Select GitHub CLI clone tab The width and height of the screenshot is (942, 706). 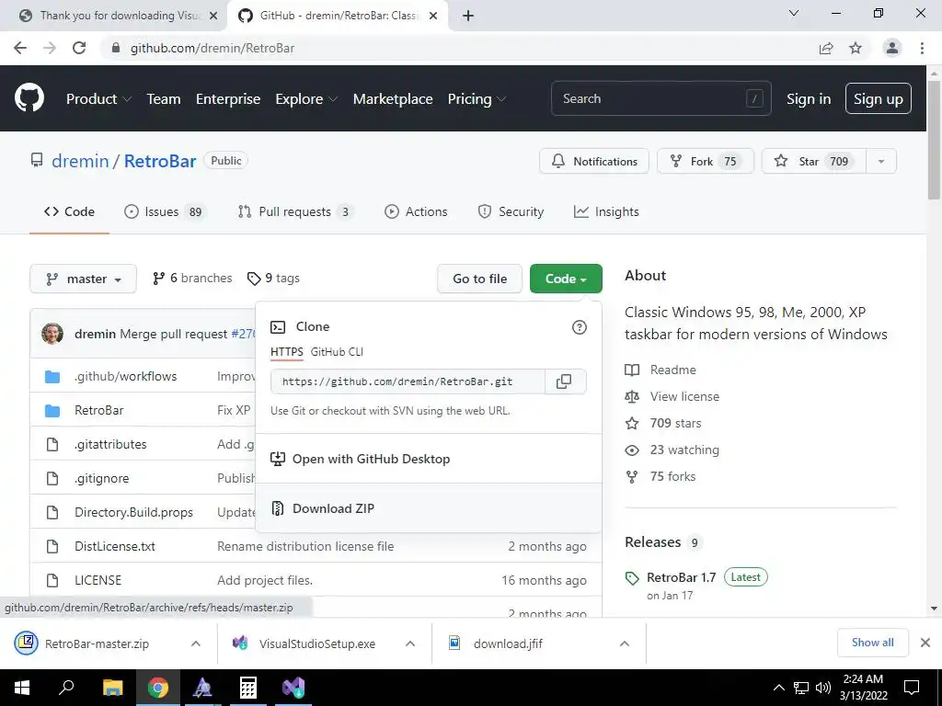337,352
